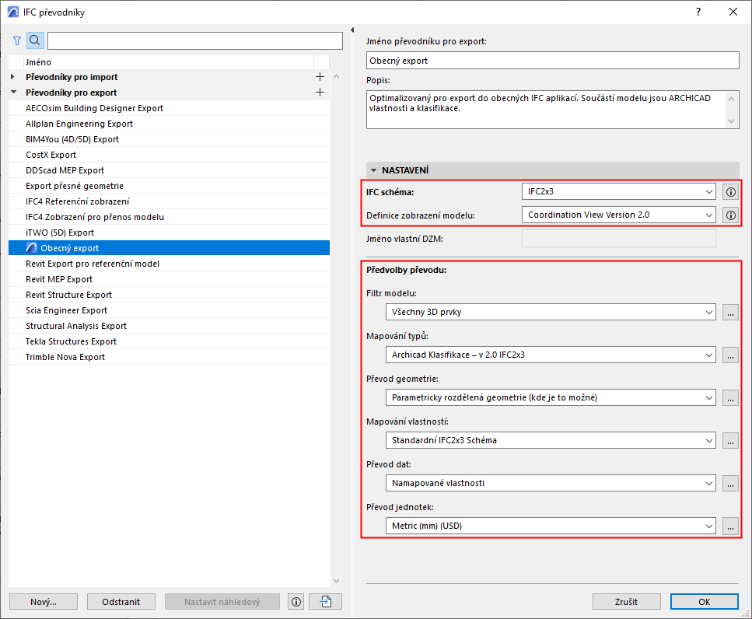The height and width of the screenshot is (619, 752).
Task: Select Revit MEP Export
Action: [170, 279]
